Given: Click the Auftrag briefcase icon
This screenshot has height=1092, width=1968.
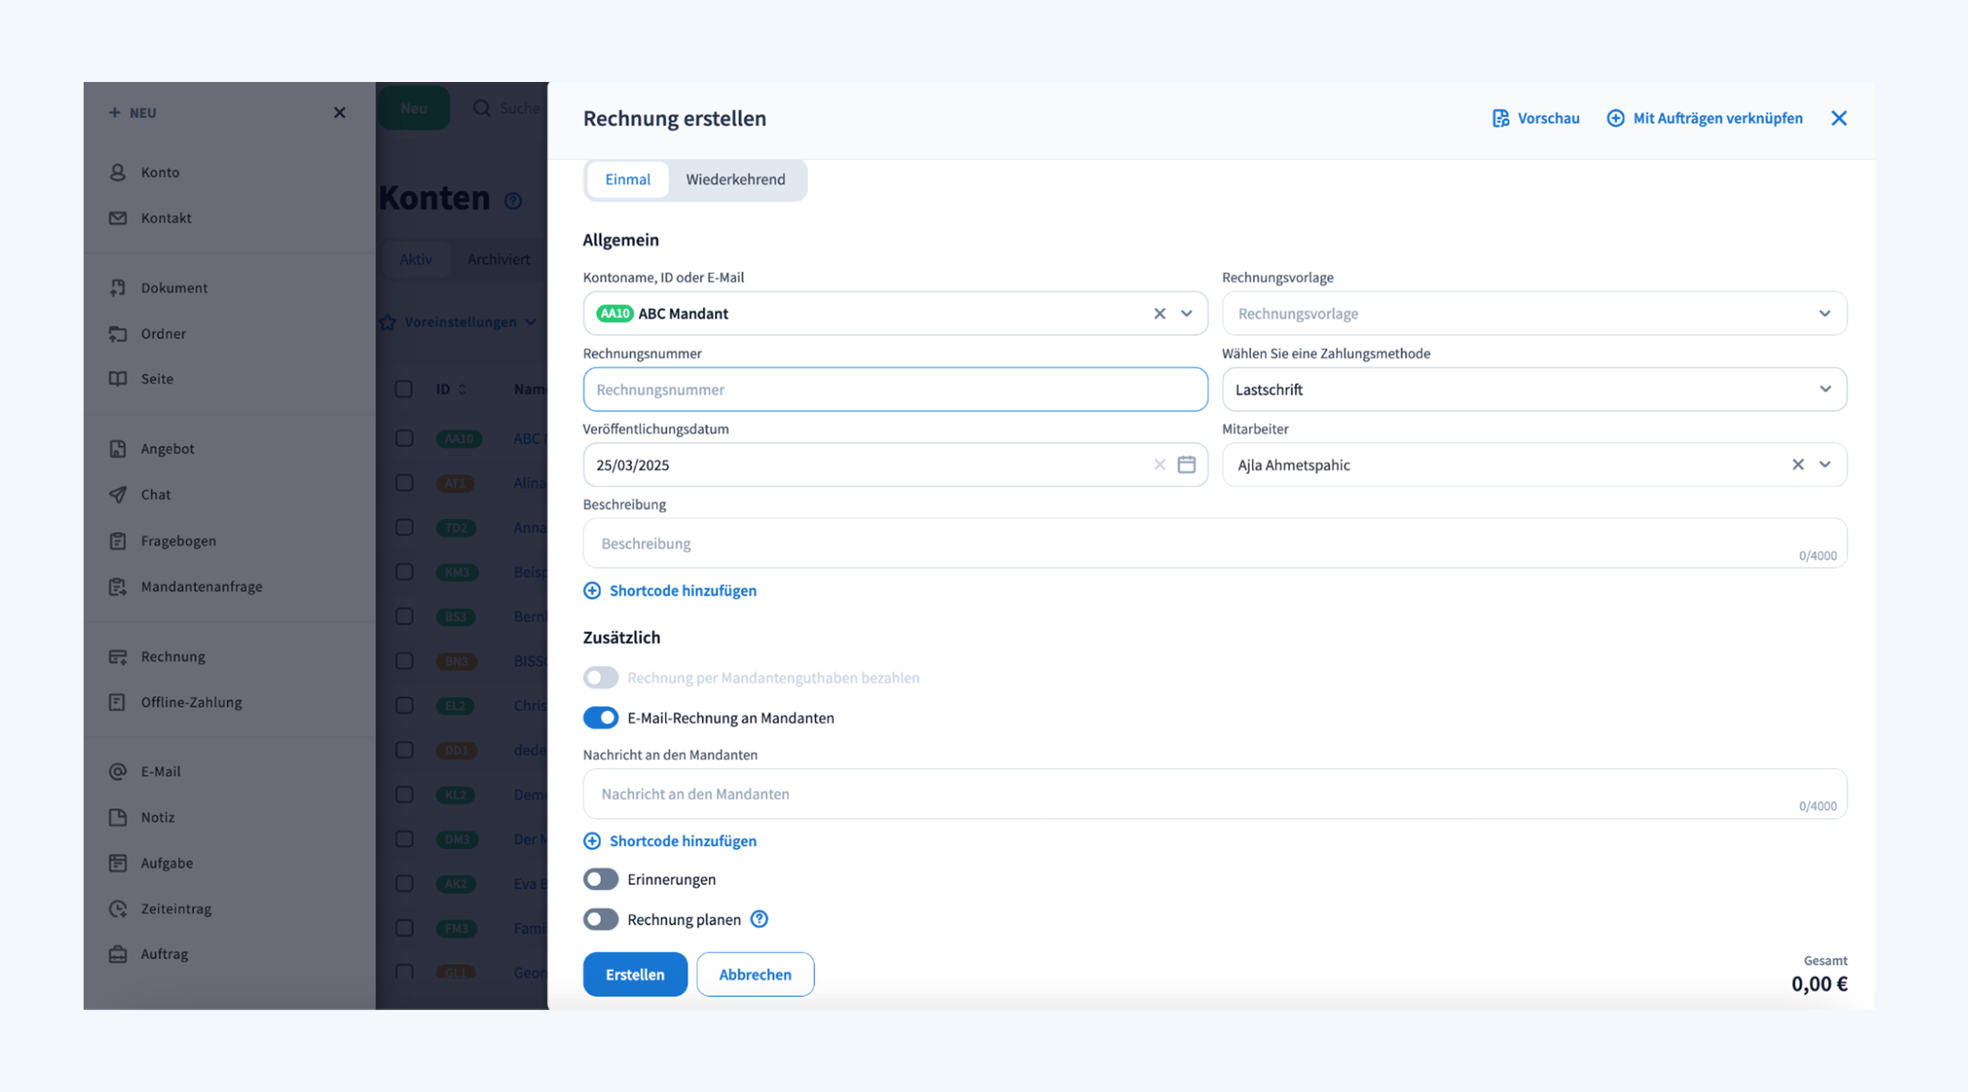Looking at the screenshot, I should coord(118,954).
